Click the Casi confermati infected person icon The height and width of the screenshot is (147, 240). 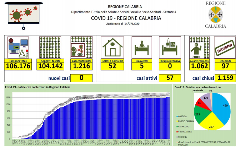(80, 48)
